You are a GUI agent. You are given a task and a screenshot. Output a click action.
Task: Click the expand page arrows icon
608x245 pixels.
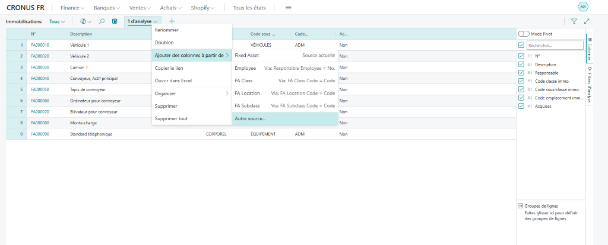(587, 21)
